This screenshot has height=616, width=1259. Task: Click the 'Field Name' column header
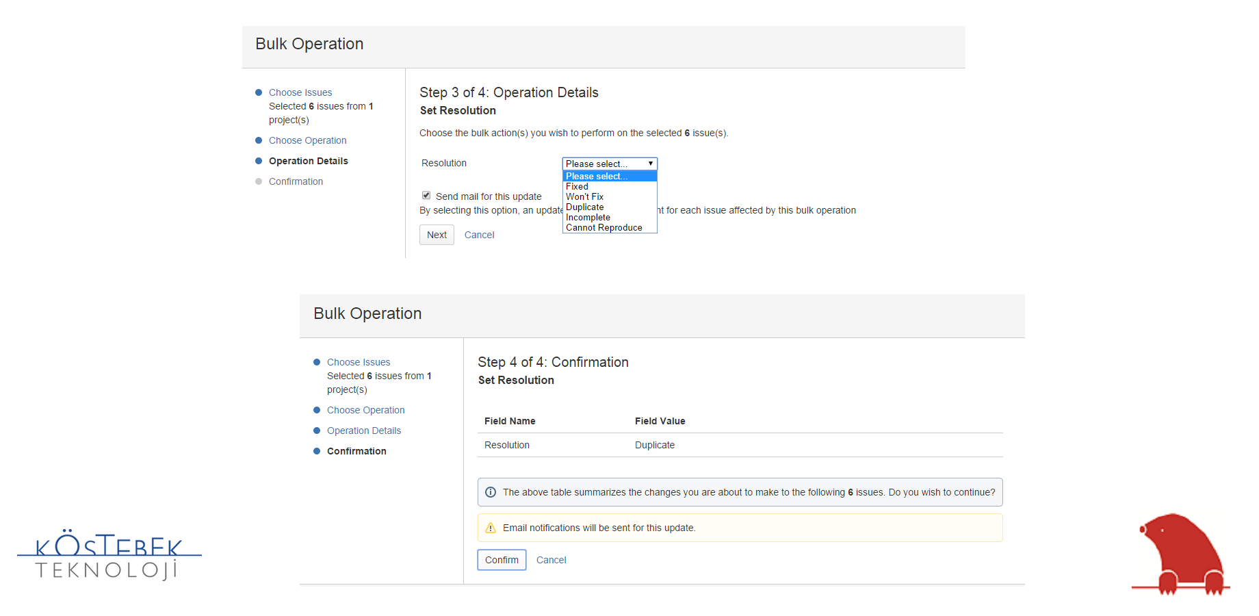510,421
